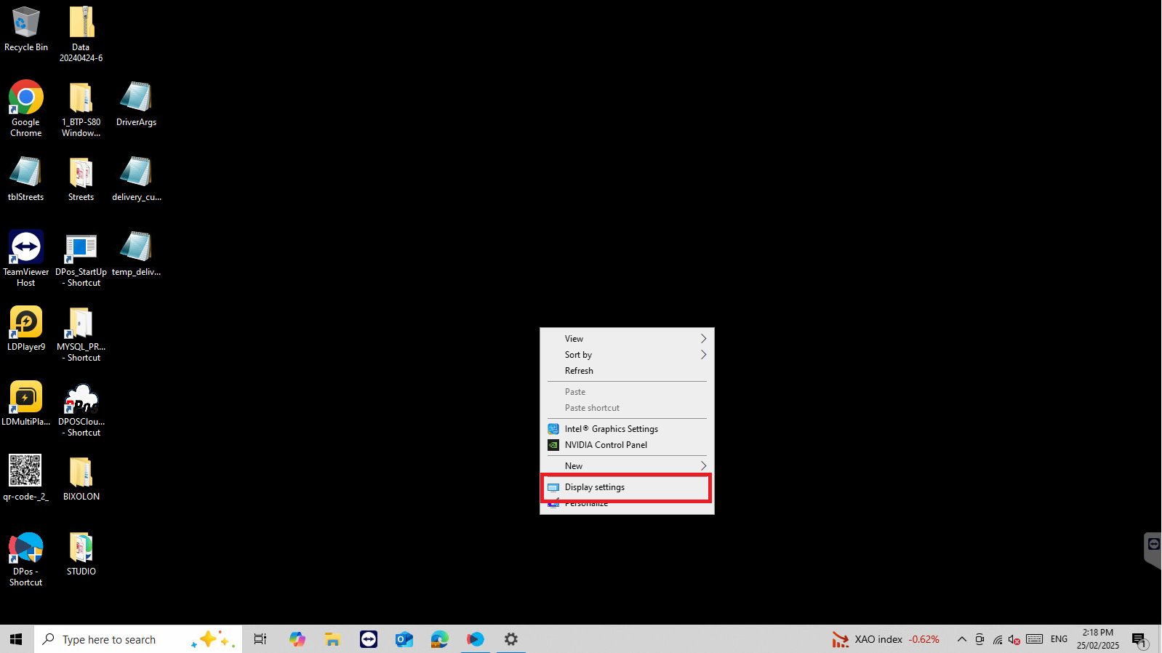Select the temp_deliv file icon
The width and height of the screenshot is (1162, 653).
136,253
